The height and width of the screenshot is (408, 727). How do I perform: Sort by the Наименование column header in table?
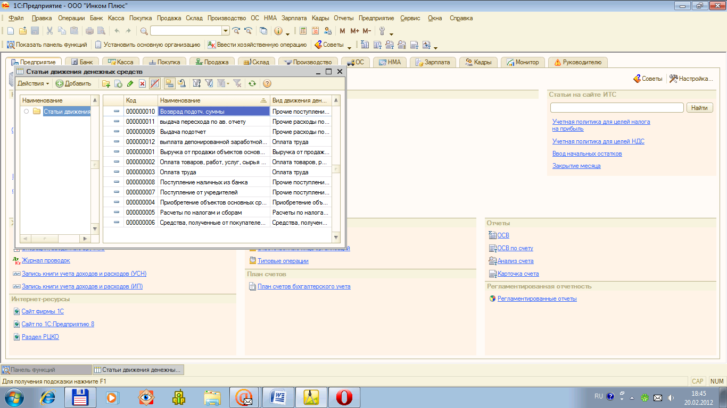coord(214,100)
